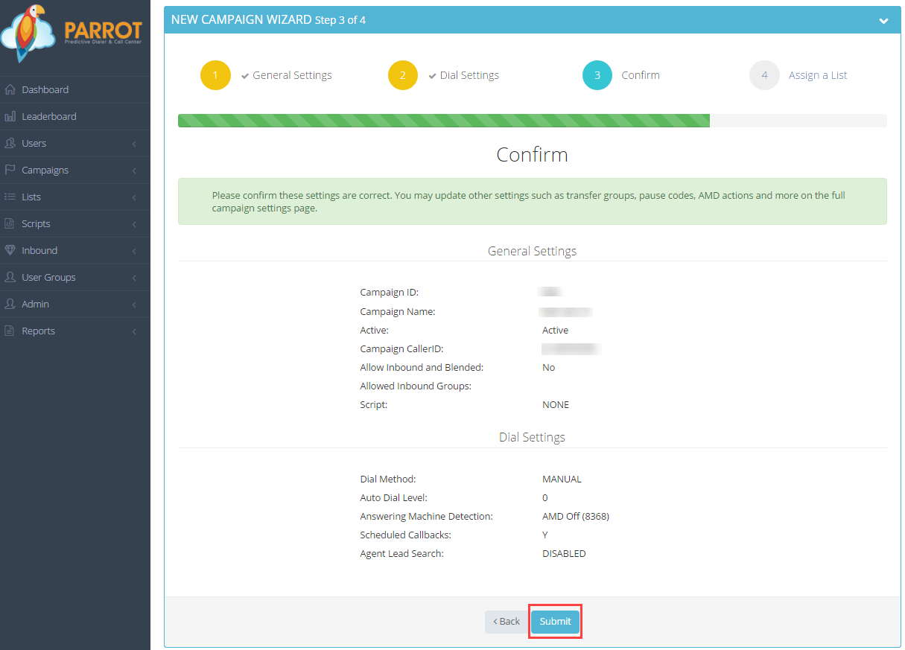Click the Scripts document icon

coord(10,223)
